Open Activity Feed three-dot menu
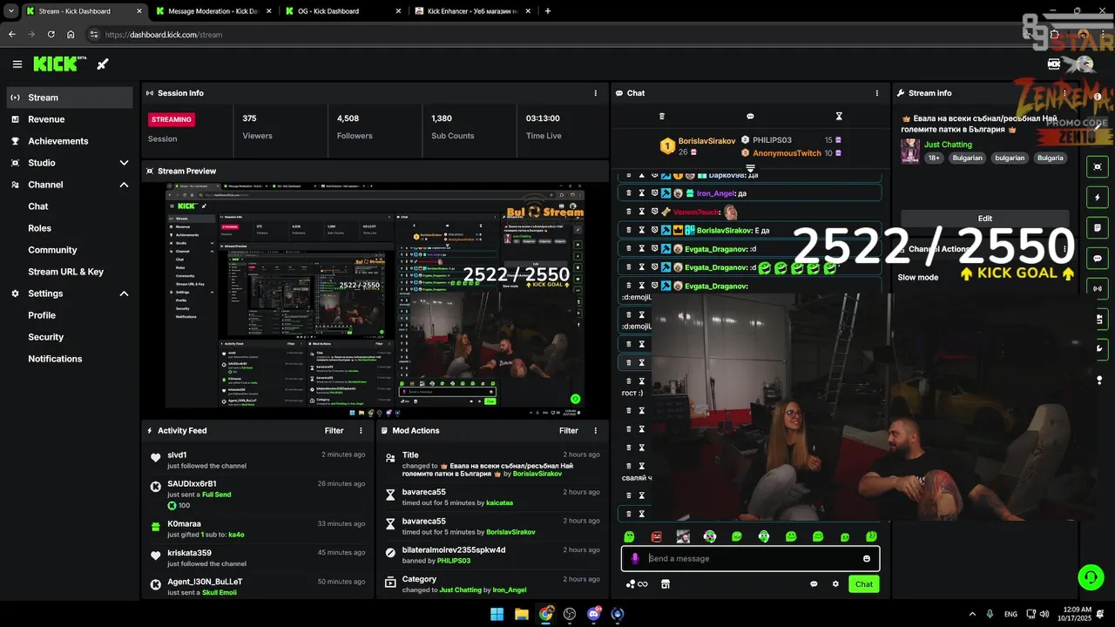1115x627 pixels. (361, 430)
